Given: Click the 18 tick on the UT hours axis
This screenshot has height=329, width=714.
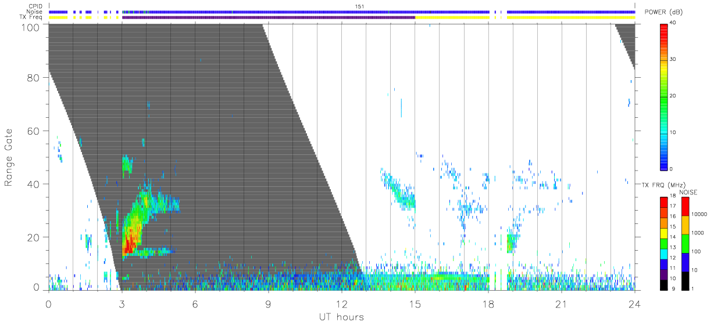Looking at the screenshot, I should click(x=488, y=303).
